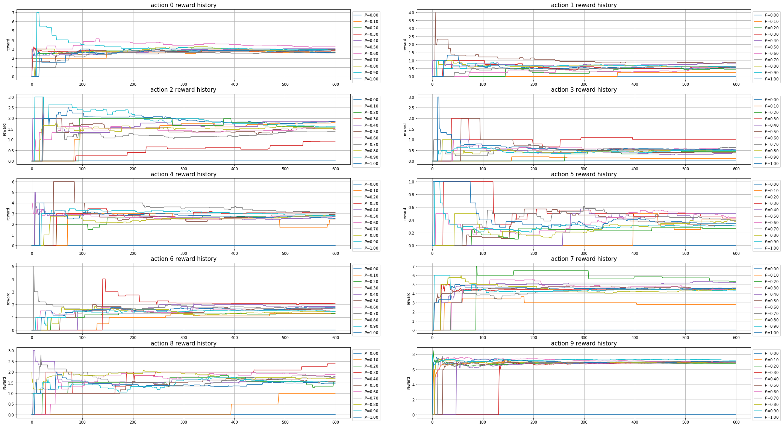
Task: Click x-axis tick 300 under action 8 chart
Action: [183, 423]
